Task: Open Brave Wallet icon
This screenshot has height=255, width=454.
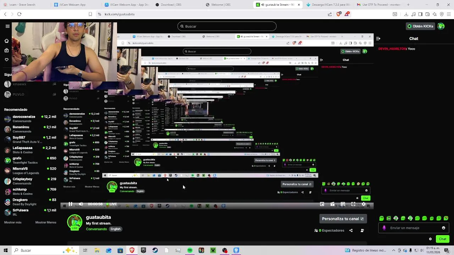Action: click(x=427, y=14)
